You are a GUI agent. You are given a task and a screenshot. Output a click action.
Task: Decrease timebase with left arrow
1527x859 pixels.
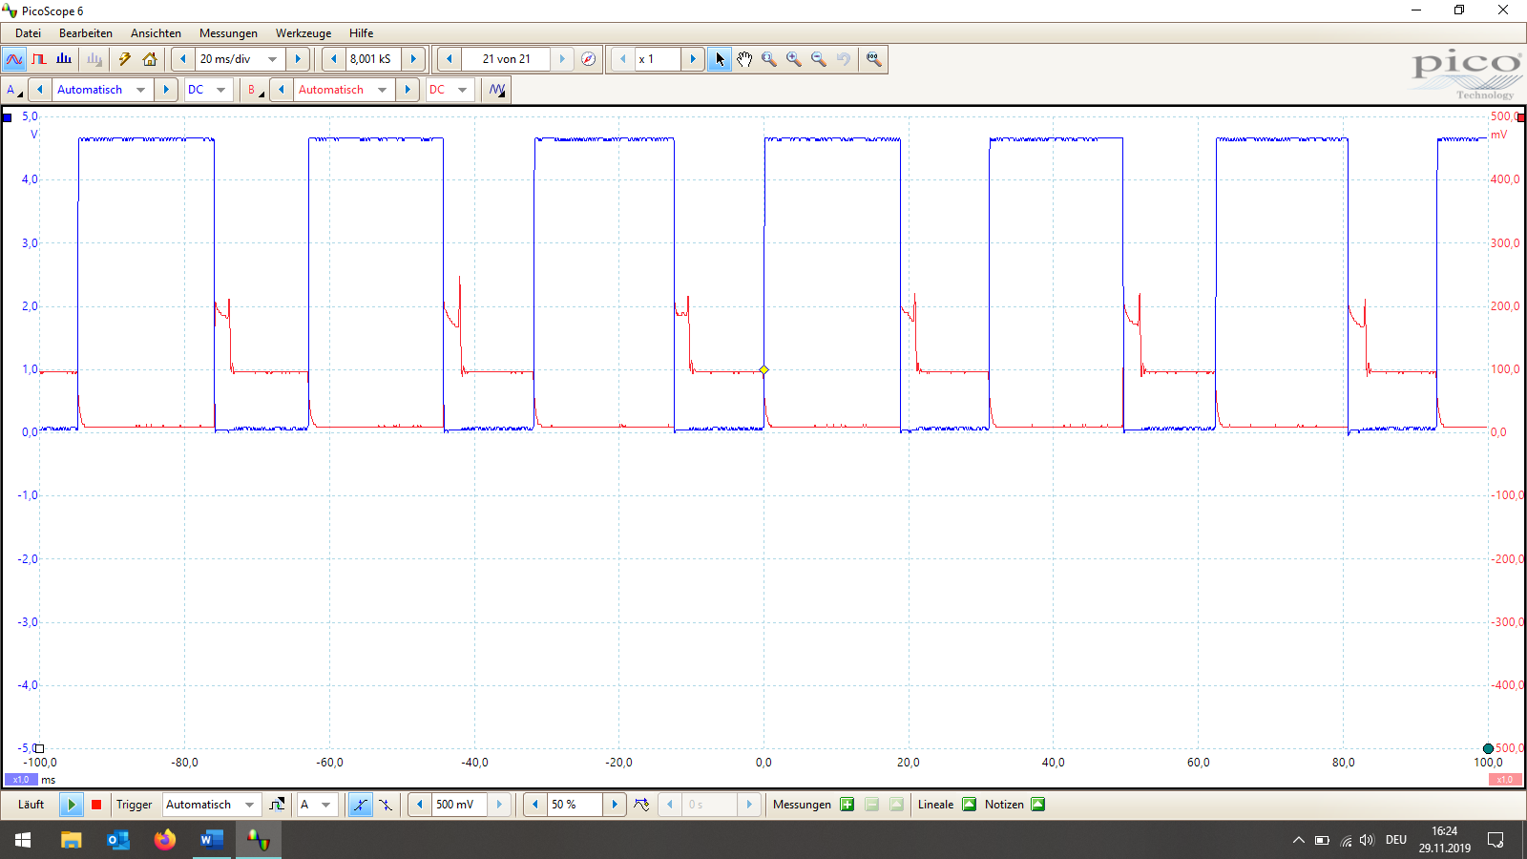click(x=183, y=59)
